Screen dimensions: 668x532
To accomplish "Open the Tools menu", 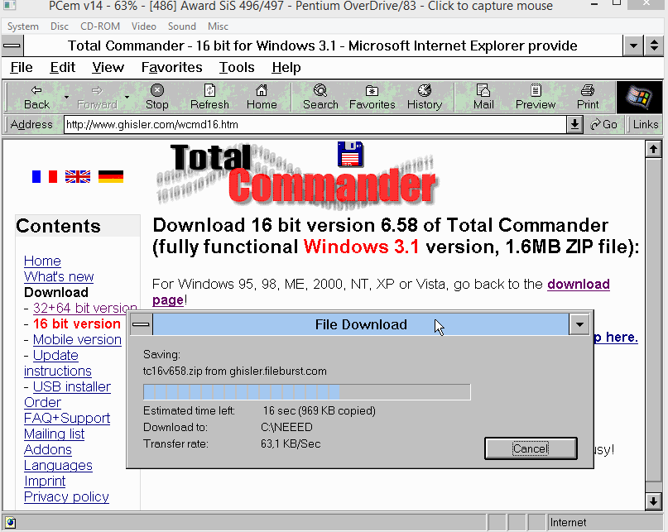I will point(237,67).
